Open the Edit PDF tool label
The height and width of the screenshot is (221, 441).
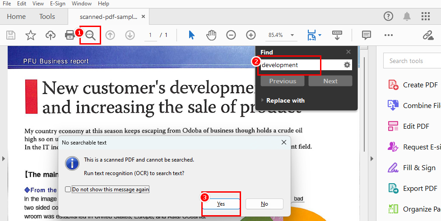pos(416,126)
